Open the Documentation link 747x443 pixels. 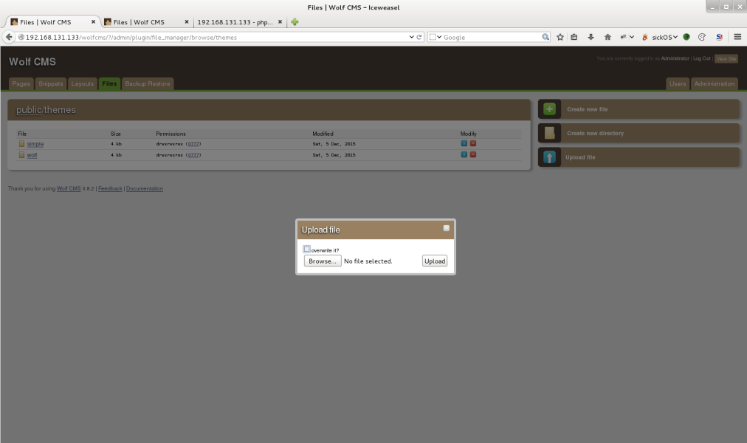click(145, 188)
